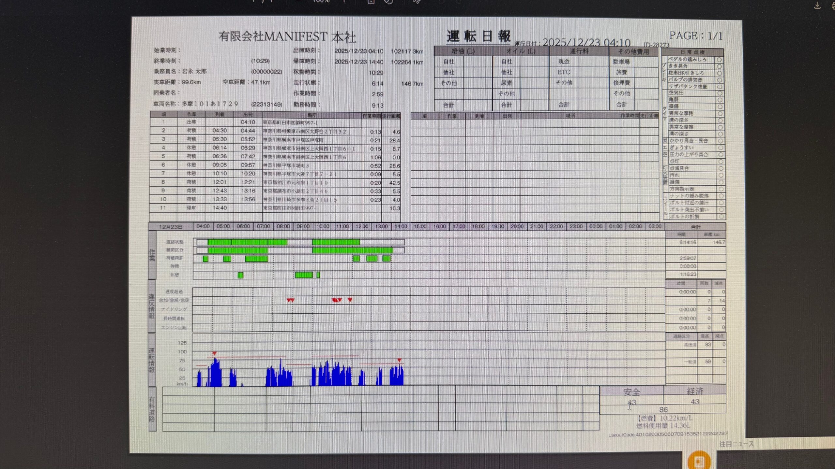This screenshot has height=469, width=835.
Task: Click the 運転日報 report title
Action: [x=478, y=36]
